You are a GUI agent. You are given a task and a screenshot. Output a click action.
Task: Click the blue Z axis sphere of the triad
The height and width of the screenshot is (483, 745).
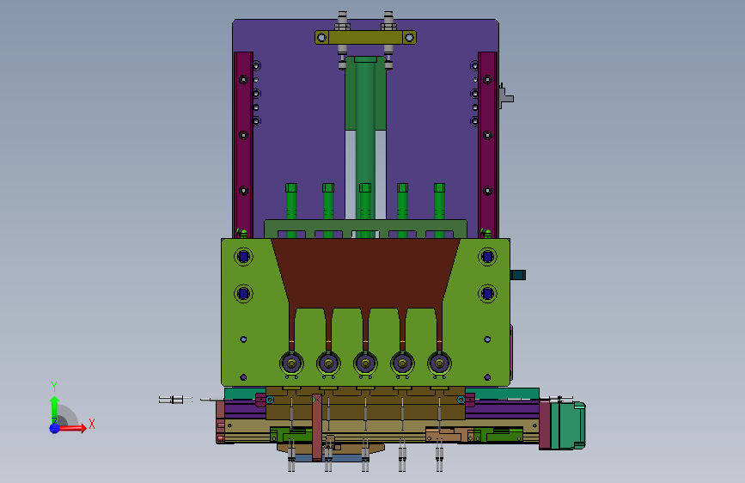(54, 428)
